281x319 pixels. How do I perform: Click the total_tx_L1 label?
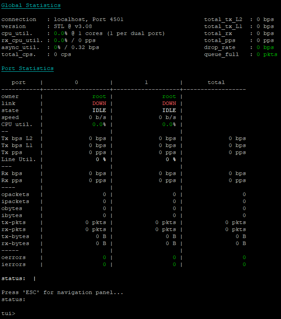[x=223, y=26]
